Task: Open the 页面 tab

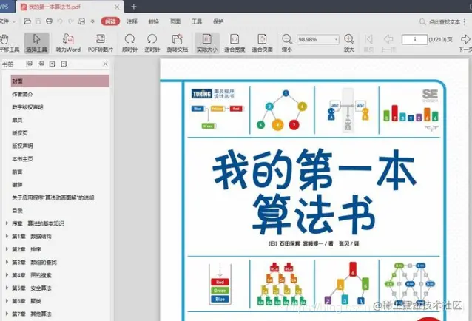Action: pyautogui.click(x=175, y=21)
